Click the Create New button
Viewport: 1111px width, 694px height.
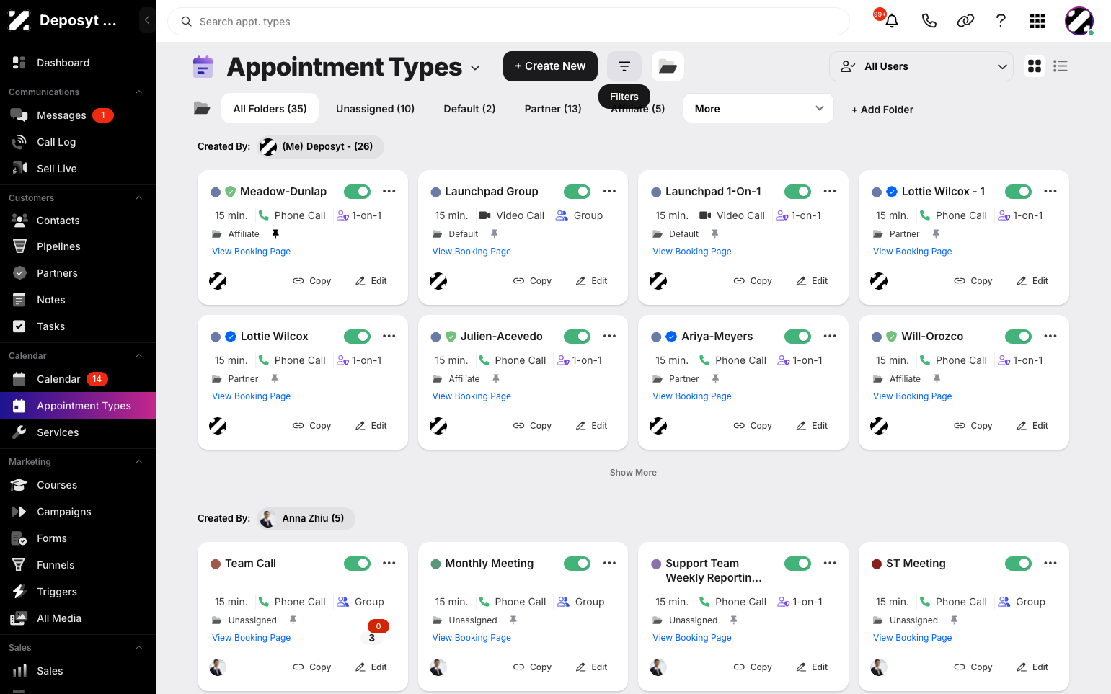point(550,66)
